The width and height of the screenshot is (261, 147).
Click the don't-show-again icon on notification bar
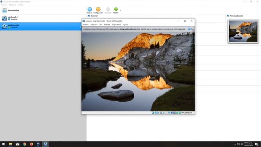(x=192, y=29)
